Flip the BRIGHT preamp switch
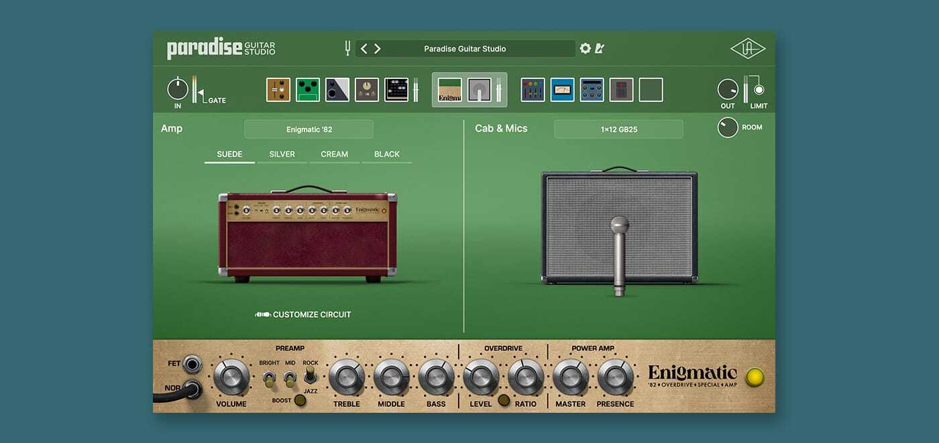Screen dimensions: 939x443 pos(269,380)
